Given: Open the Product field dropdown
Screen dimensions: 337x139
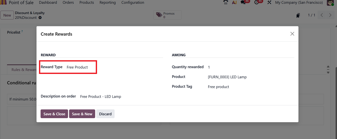Looking at the screenshot, I should (x=250, y=77).
